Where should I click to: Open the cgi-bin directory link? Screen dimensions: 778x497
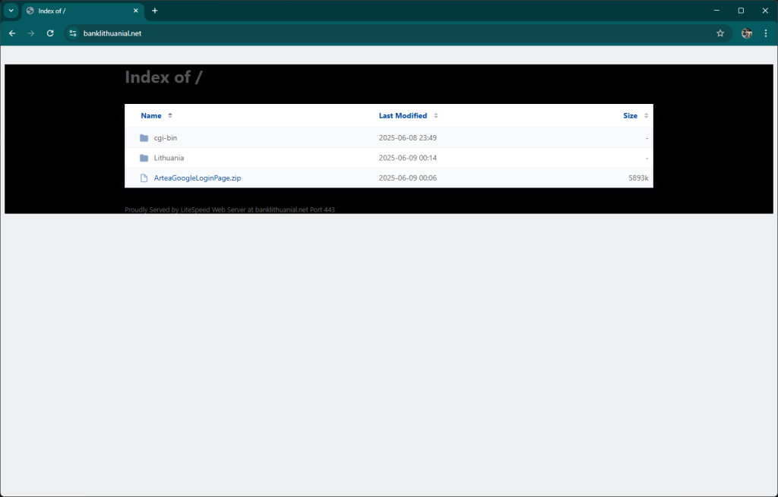click(166, 138)
